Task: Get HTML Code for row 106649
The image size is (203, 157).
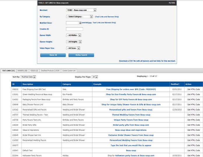Action: [194, 135]
